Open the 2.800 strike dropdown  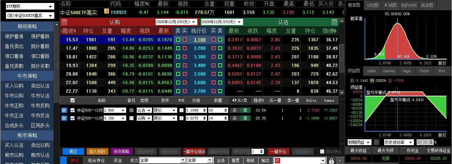(115, 110)
